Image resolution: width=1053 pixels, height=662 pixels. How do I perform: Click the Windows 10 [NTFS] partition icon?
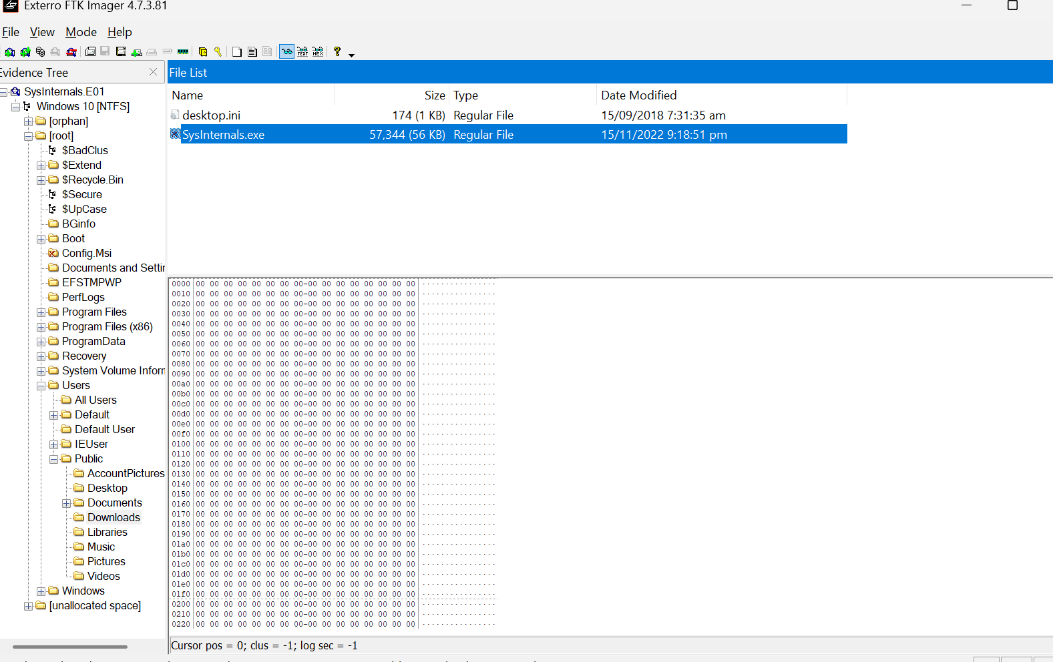click(x=27, y=106)
